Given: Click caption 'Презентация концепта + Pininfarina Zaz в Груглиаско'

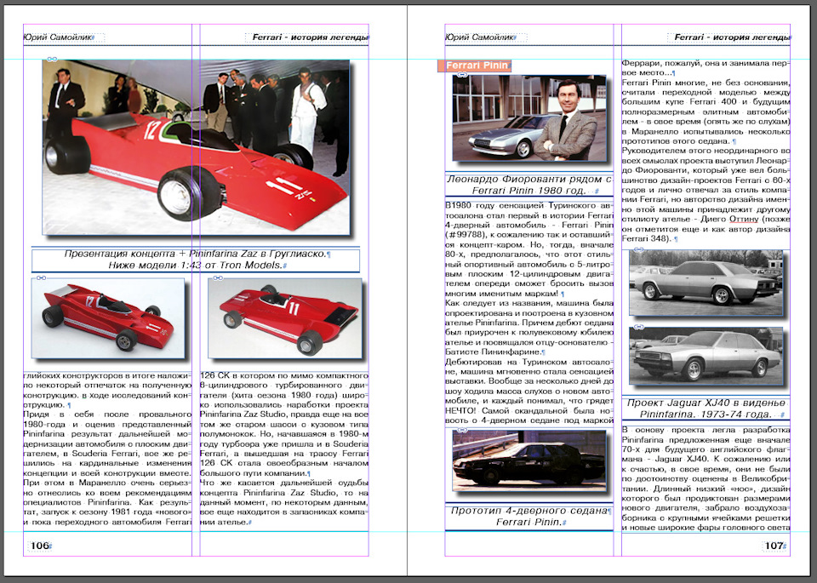Looking at the screenshot, I should point(196,254).
